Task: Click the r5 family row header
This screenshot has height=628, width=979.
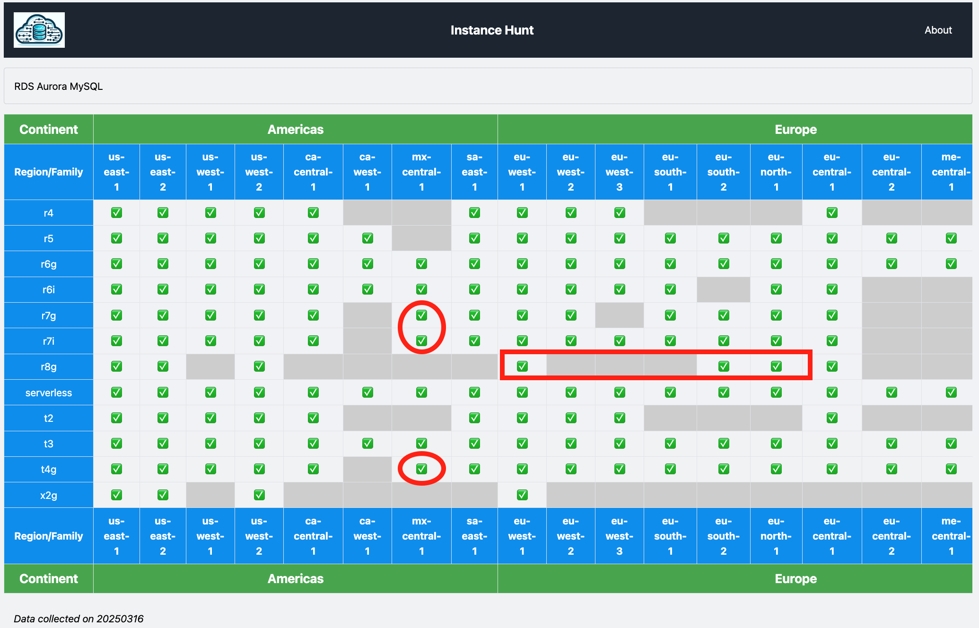Action: [x=49, y=238]
